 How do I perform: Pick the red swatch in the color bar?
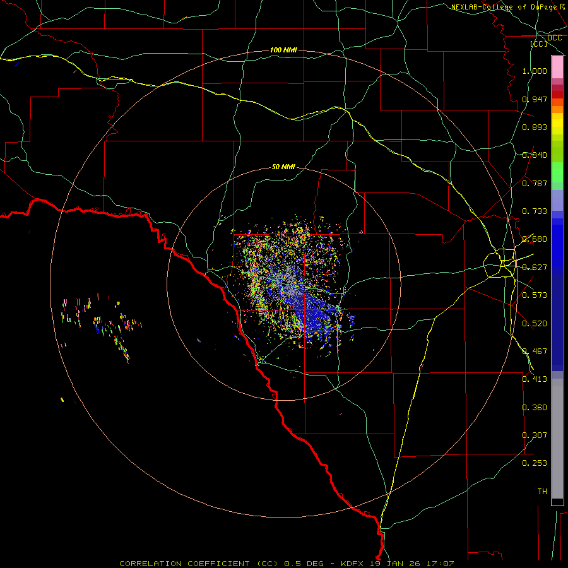click(557, 94)
